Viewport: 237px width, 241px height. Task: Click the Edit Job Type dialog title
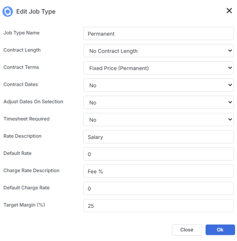tap(36, 12)
